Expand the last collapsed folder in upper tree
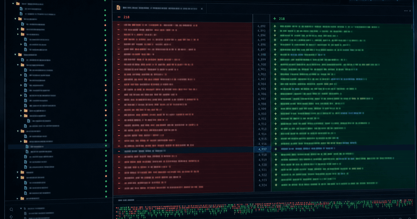This screenshot has height=219, width=417. tap(17, 198)
